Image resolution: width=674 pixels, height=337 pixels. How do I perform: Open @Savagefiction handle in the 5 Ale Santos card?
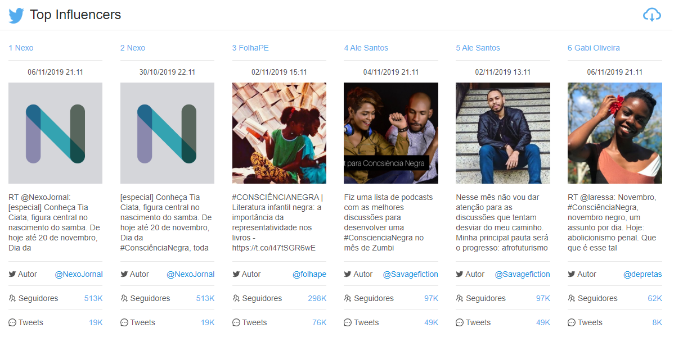pyautogui.click(x=522, y=274)
